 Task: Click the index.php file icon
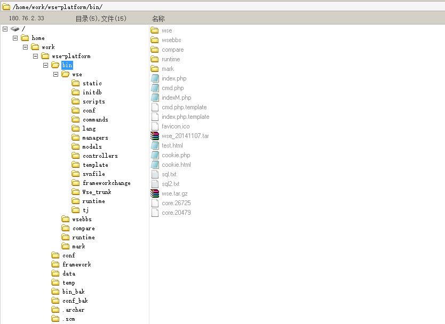(x=155, y=78)
